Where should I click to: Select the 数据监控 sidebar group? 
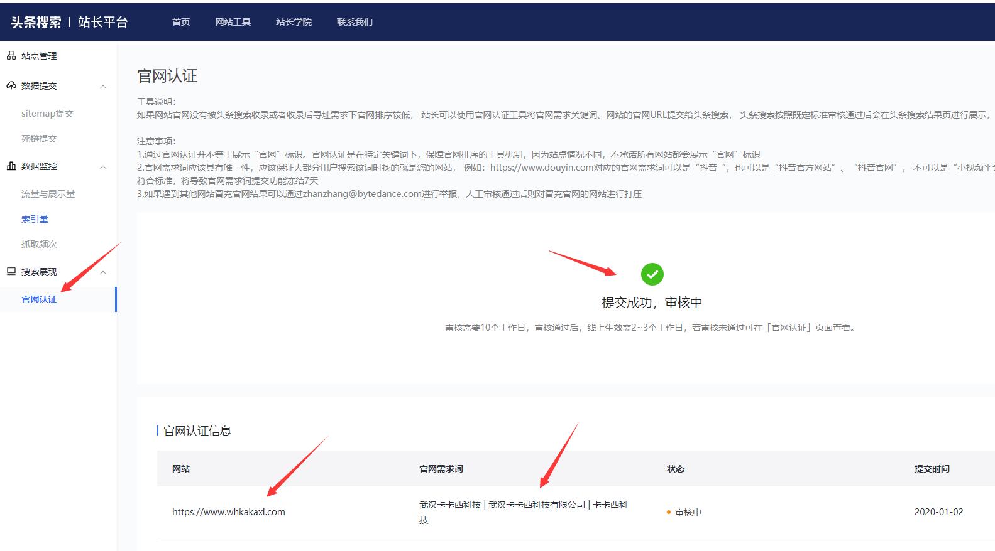tap(39, 166)
